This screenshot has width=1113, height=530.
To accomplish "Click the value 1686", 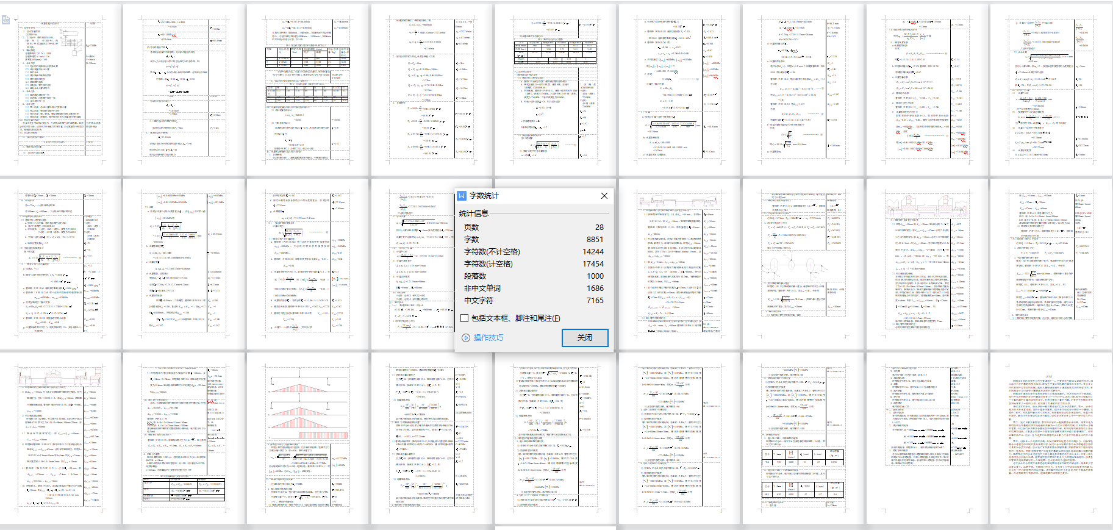I will 595,288.
